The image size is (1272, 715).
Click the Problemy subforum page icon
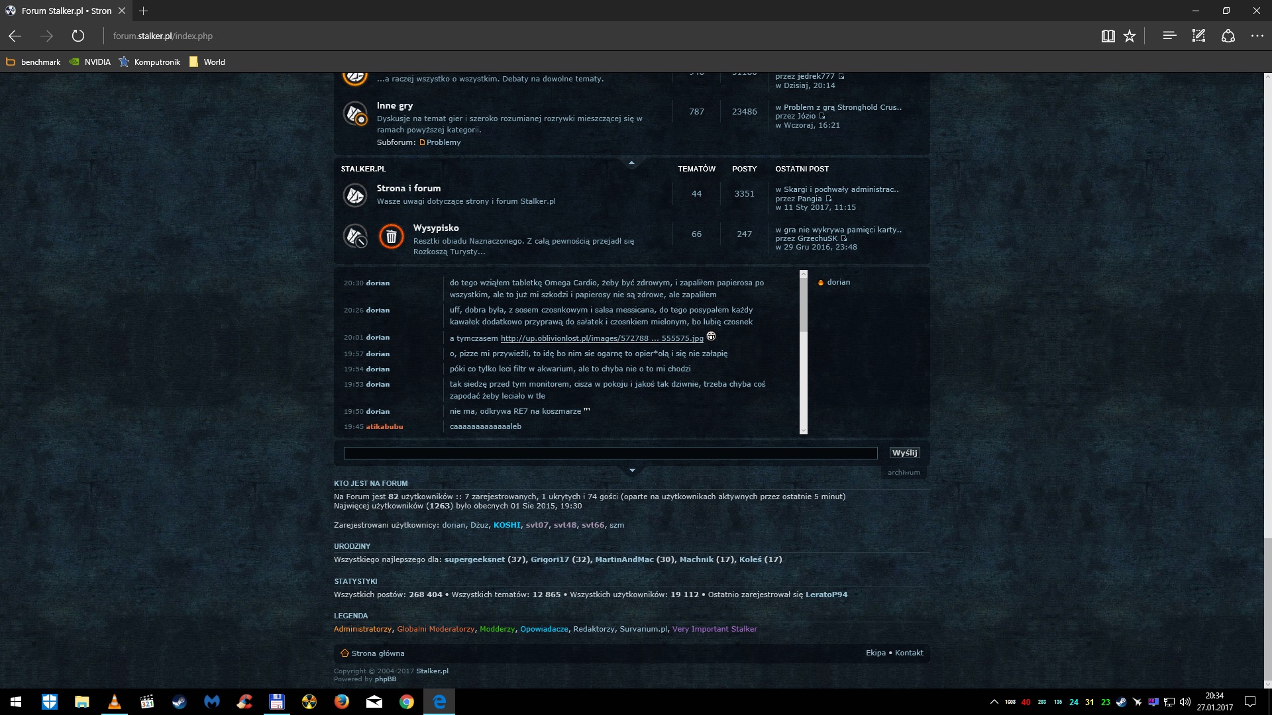[422, 142]
